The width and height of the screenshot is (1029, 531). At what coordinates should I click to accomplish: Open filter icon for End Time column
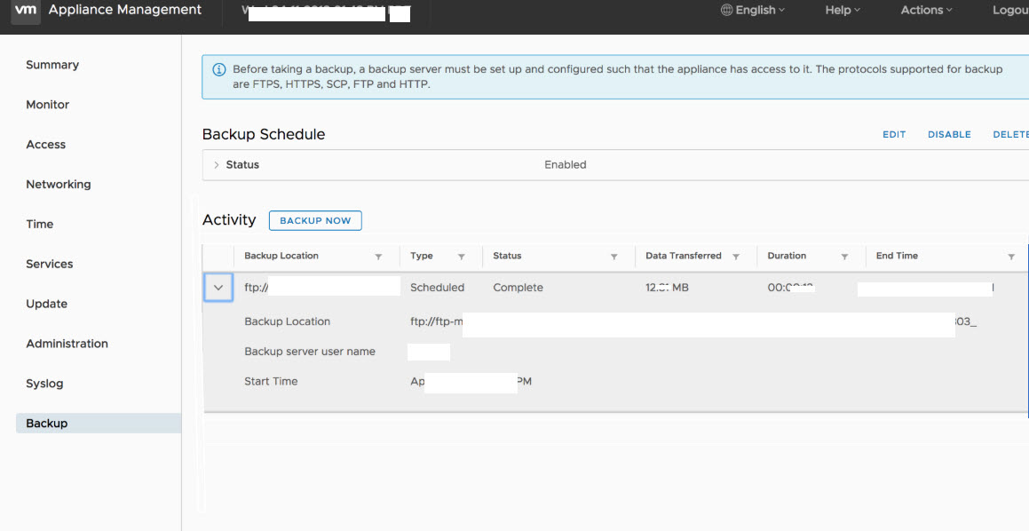[x=1010, y=257]
